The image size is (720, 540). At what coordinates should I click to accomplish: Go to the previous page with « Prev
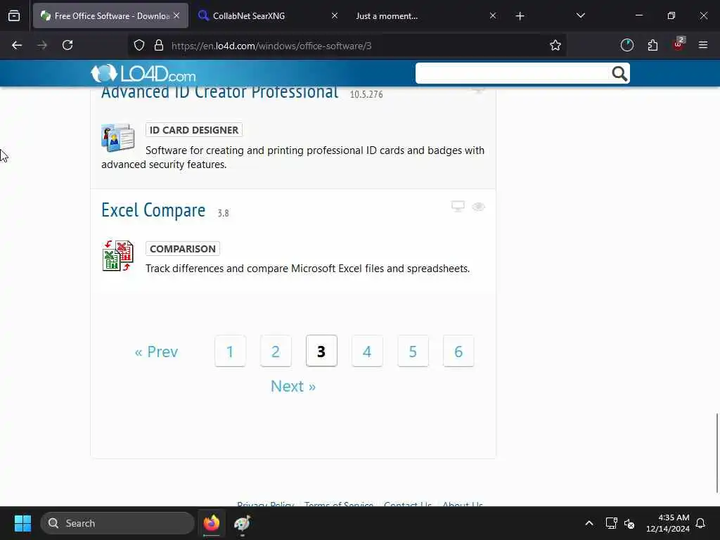(156, 352)
